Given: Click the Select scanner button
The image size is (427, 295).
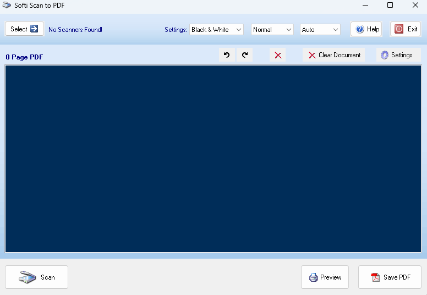Looking at the screenshot, I should point(24,29).
